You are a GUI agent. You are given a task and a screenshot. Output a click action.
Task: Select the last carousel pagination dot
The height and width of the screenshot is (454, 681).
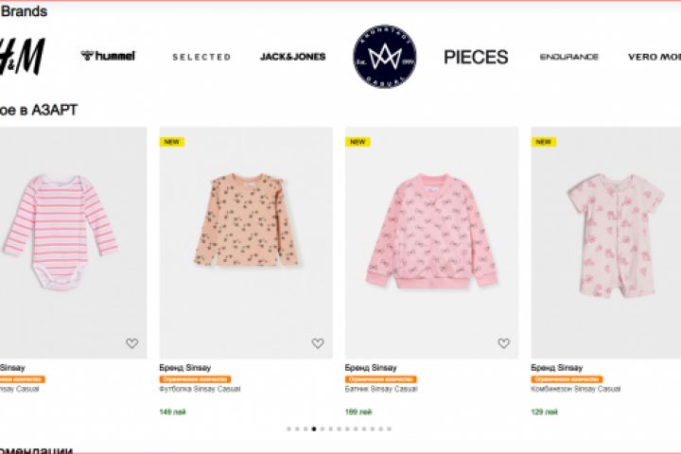pos(389,428)
